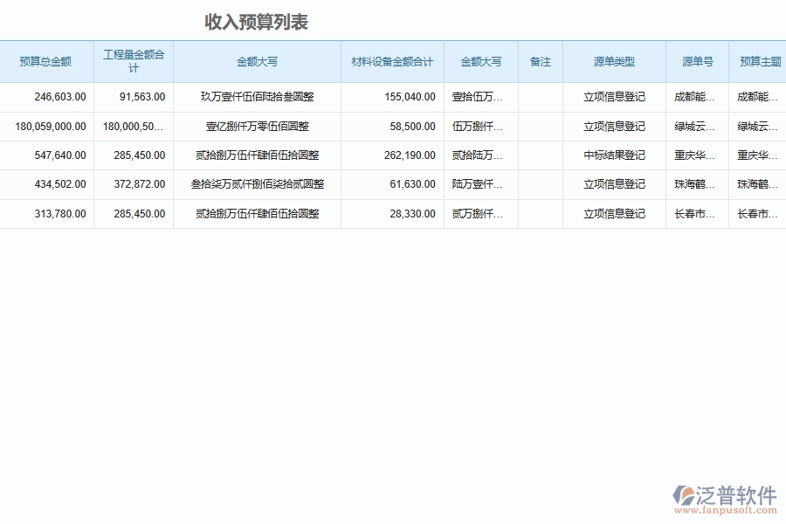The height and width of the screenshot is (524, 786).
Task: Click the truncated 珠海鹤... source number cell
Action: 696,183
